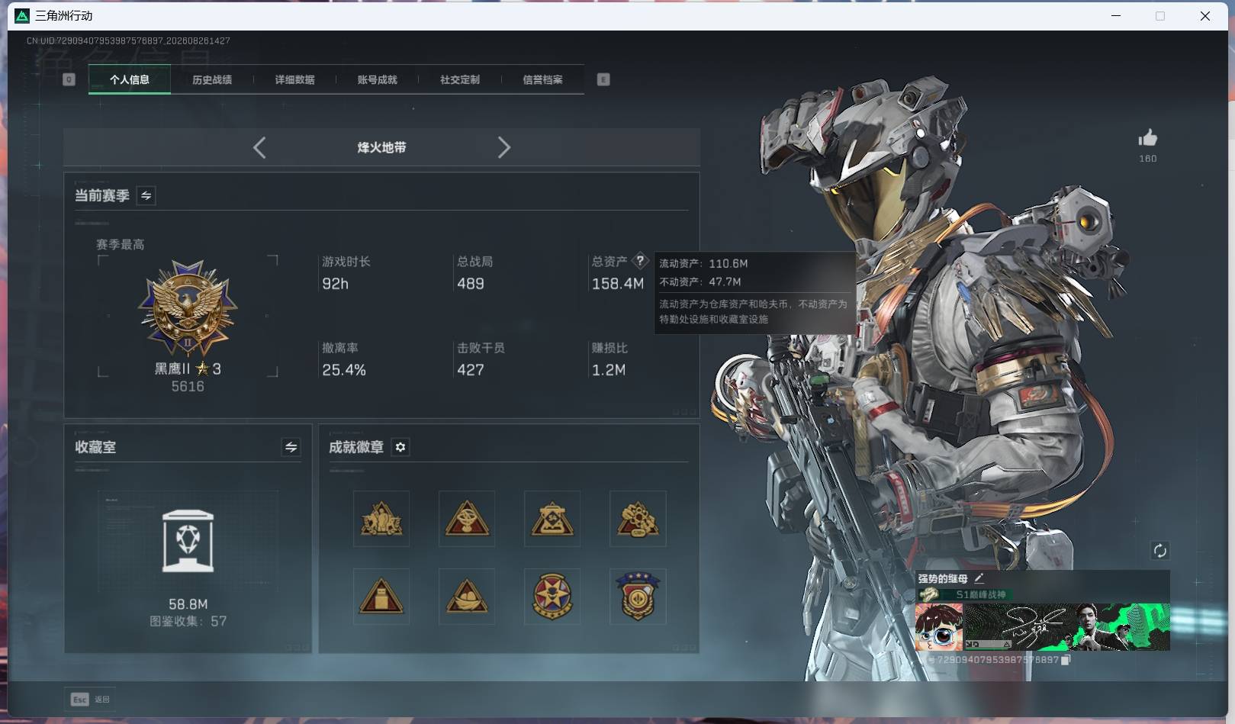The image size is (1235, 724).
Task: Select the fourth gold badge in top row
Action: coord(638,519)
